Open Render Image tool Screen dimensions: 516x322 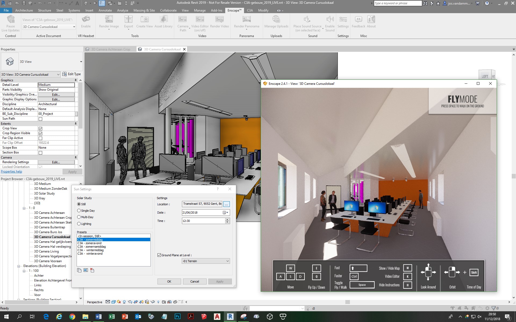[109, 19]
